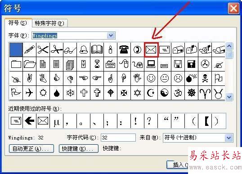242x174 pixels.
Task: Choose the frowning face symbol
Action: (x=178, y=78)
